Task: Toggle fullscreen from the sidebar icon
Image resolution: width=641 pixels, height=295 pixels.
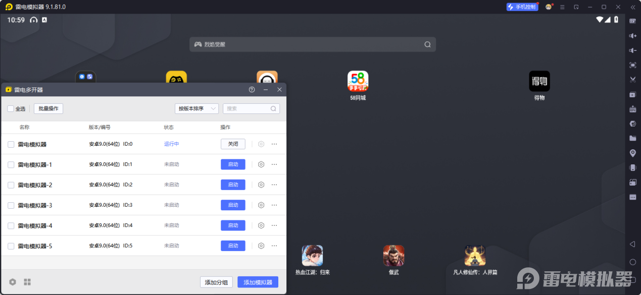Action: coord(632,65)
